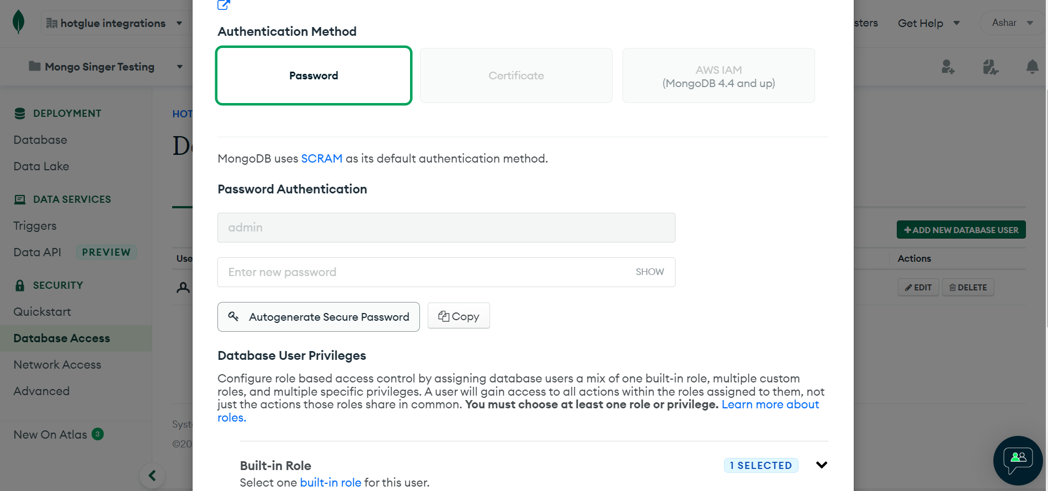The height and width of the screenshot is (491, 1048).
Task: Select the Password authentication method
Action: (x=313, y=75)
